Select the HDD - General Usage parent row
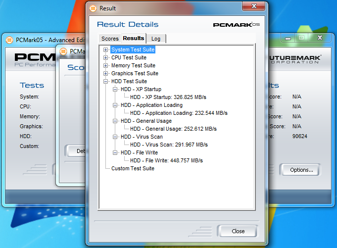 coord(146,121)
